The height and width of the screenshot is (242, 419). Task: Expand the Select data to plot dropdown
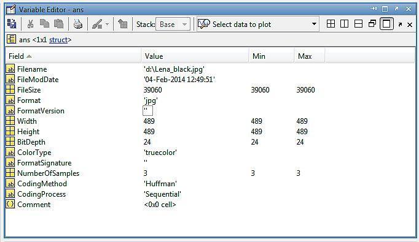315,25
